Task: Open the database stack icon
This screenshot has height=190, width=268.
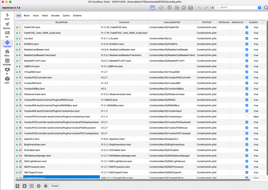Action: tap(191, 8)
